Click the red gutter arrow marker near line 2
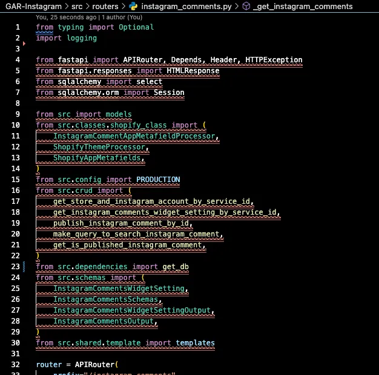The image size is (379, 375). [x=24, y=44]
